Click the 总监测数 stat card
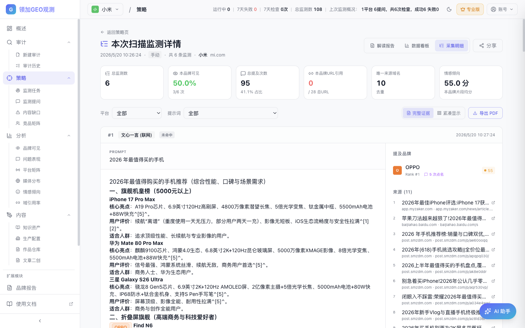 (x=132, y=83)
